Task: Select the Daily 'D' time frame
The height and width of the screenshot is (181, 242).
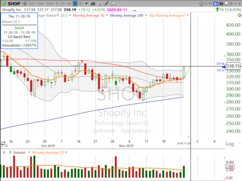Action: [75, 4]
